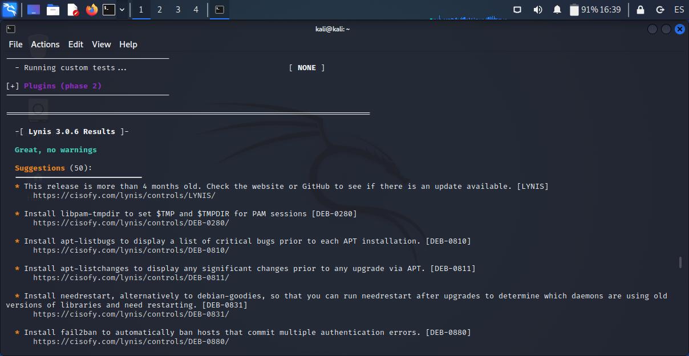Click the log out icon
This screenshot has height=356, width=689.
pyautogui.click(x=660, y=10)
